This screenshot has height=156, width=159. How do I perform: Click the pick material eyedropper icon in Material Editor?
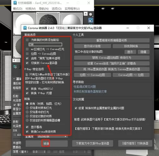pyautogui.click(x=15, y=67)
